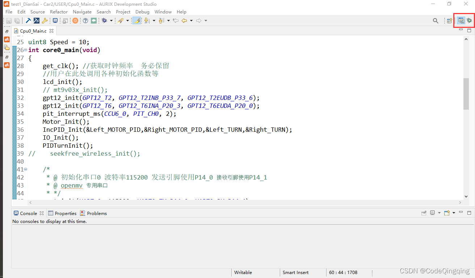Open the Display Selected Console dropdown

pyautogui.click(x=439, y=213)
